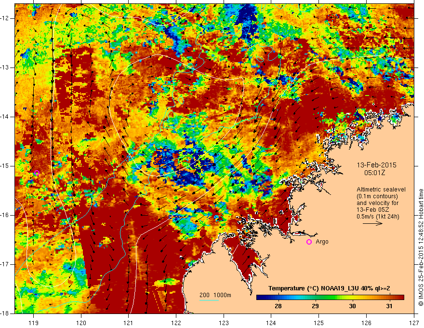Click the longitude label 127
424x328 pixels.
(414, 323)
